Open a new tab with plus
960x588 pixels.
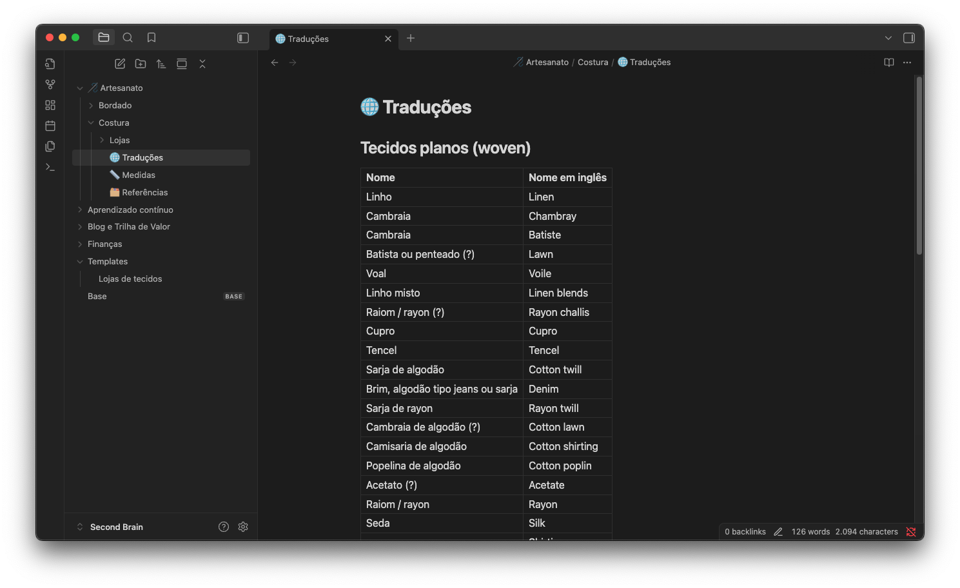pyautogui.click(x=411, y=38)
